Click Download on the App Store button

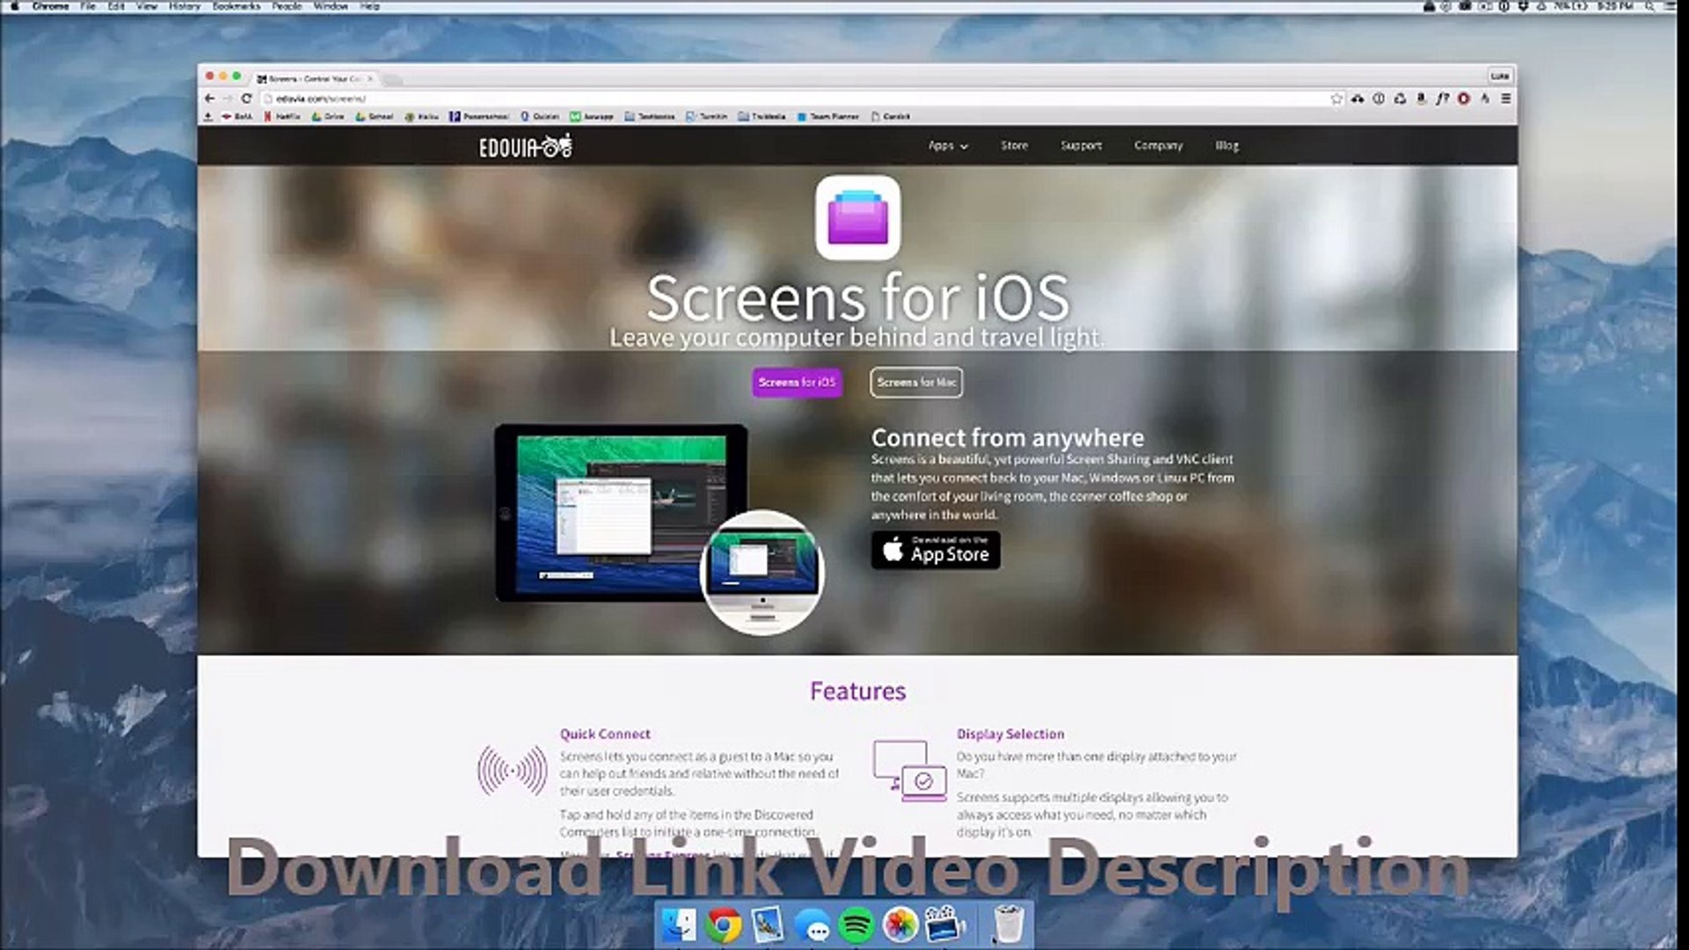[936, 551]
